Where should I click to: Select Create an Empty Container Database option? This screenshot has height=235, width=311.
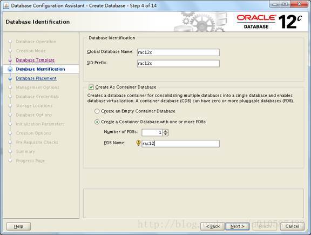(x=97, y=111)
